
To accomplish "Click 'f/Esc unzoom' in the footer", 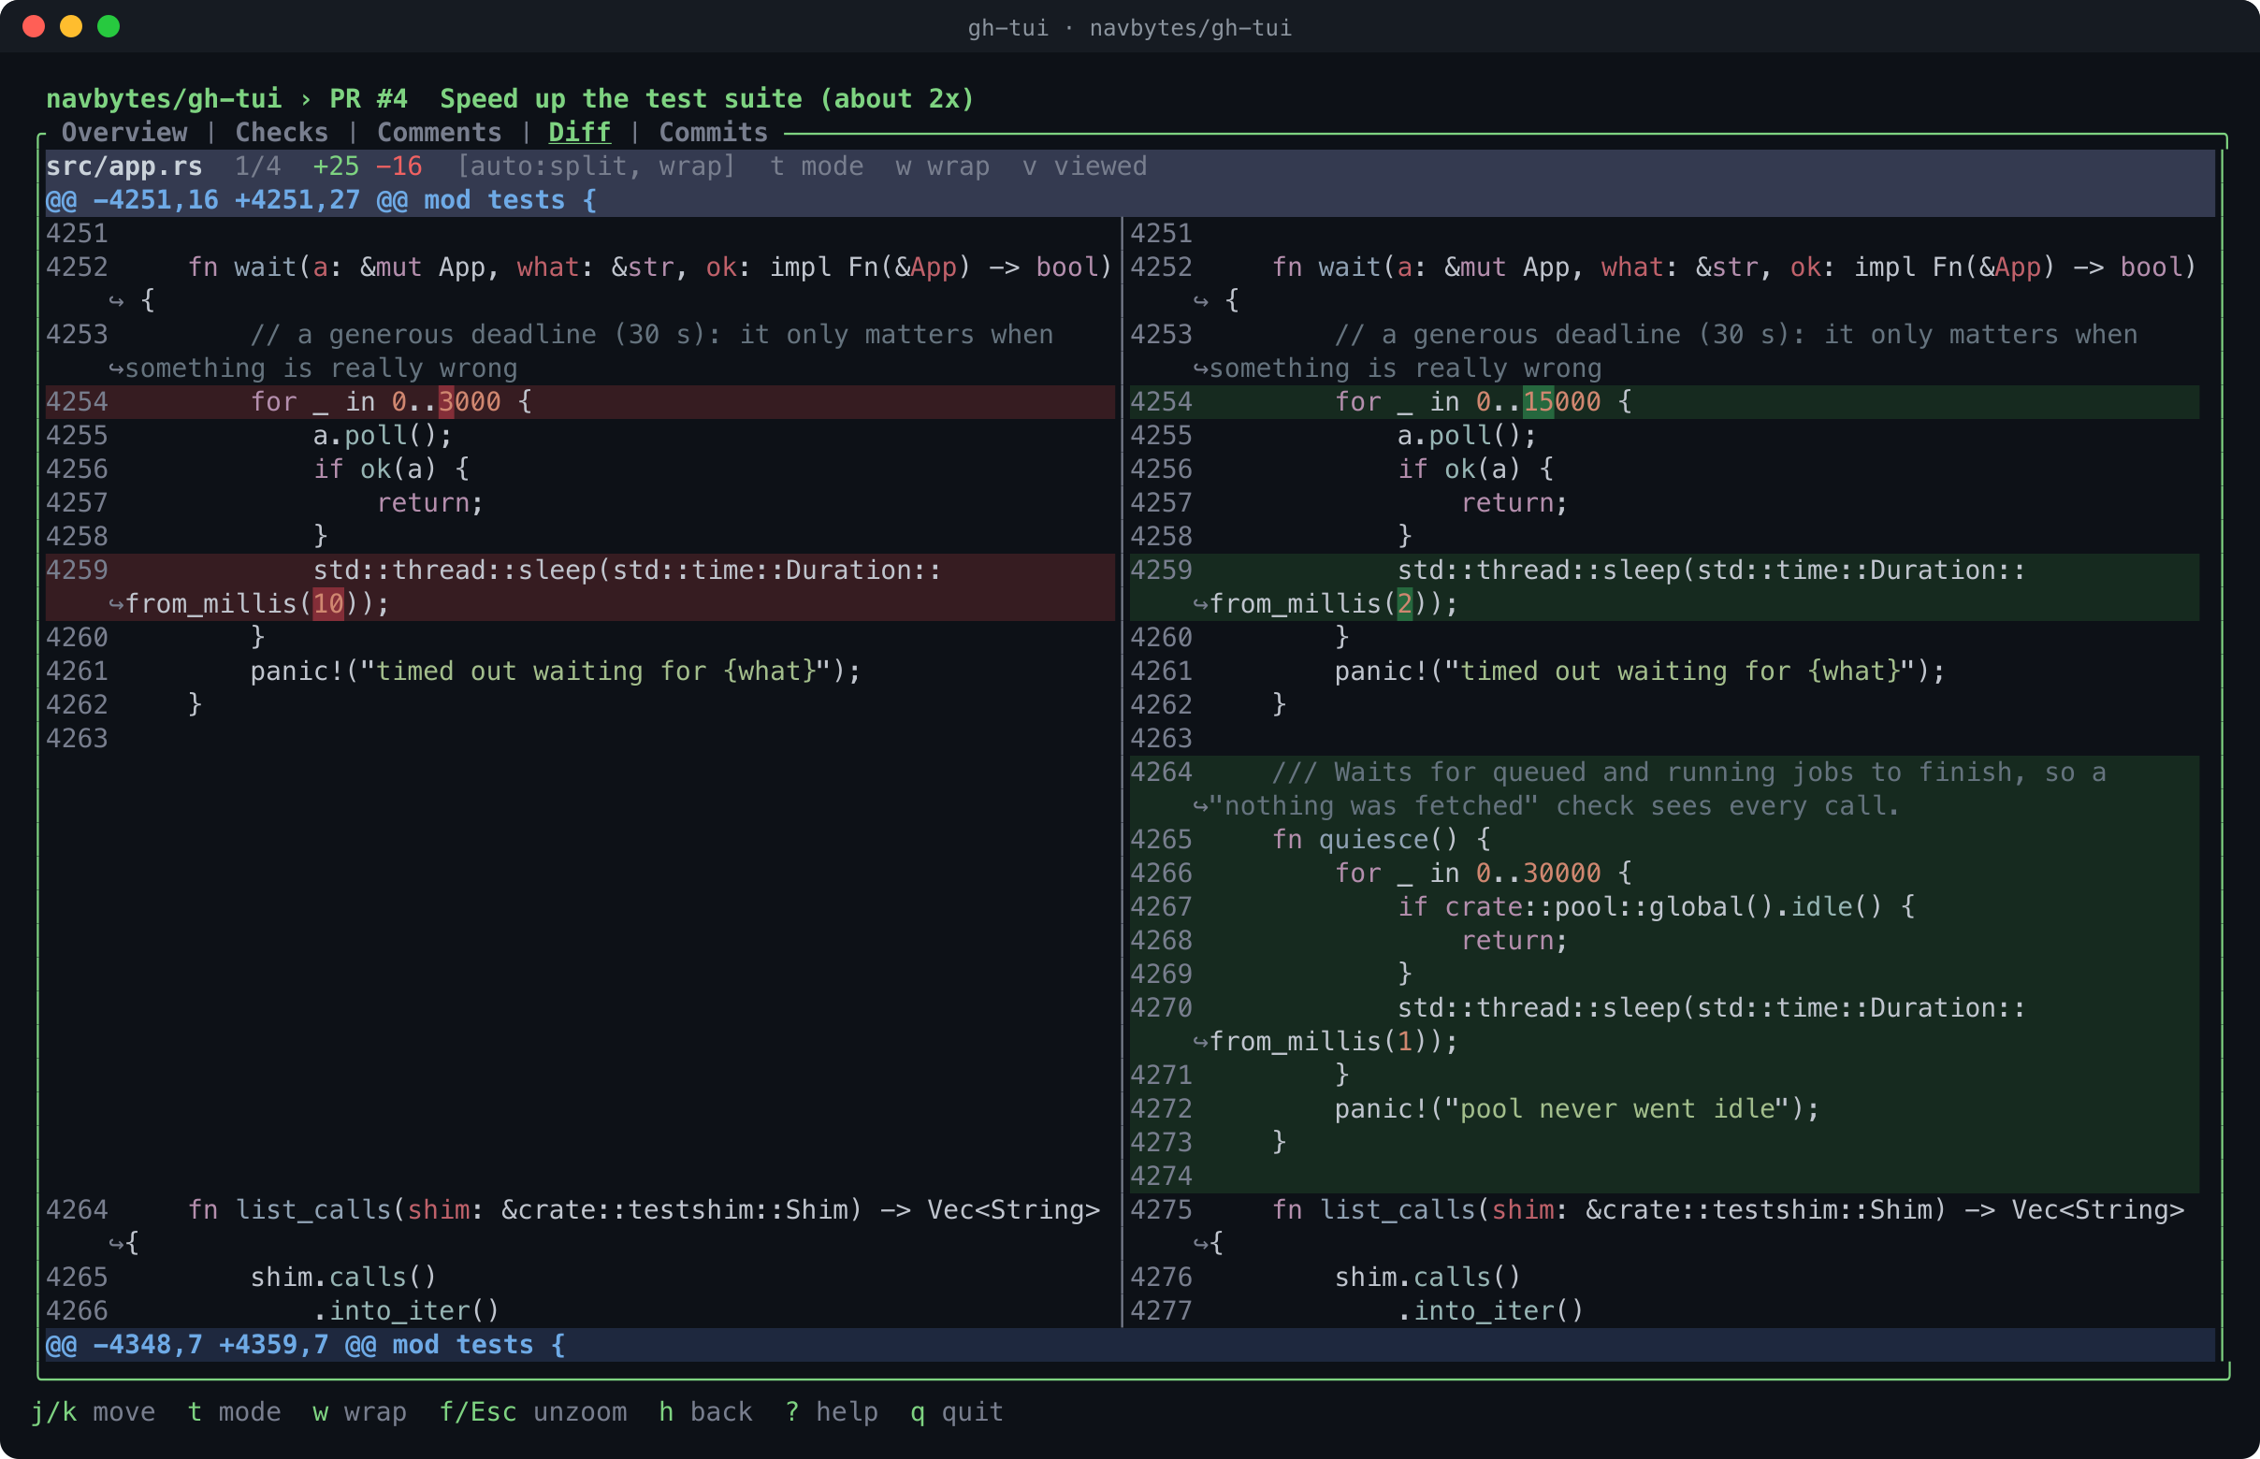I will click(533, 1411).
